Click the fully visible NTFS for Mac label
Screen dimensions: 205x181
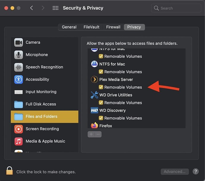(x=112, y=64)
